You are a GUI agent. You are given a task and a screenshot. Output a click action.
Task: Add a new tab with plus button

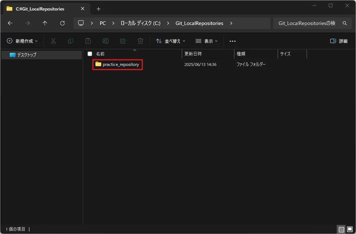click(x=99, y=9)
